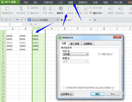Click the Open folder icon in quick toolbar

[x=2, y=20]
